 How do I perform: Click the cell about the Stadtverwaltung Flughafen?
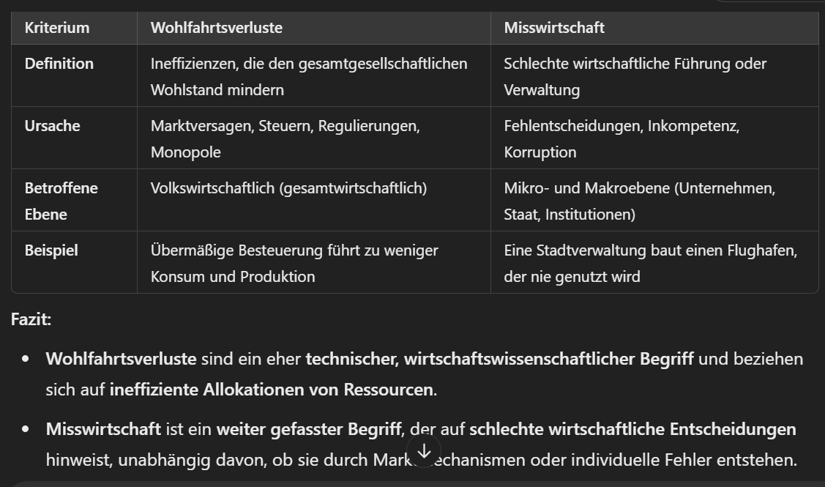(x=654, y=262)
